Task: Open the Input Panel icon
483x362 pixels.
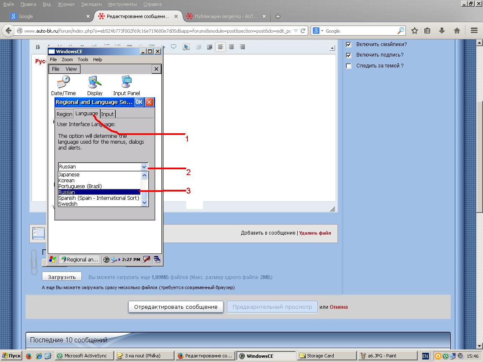Action: (x=126, y=85)
